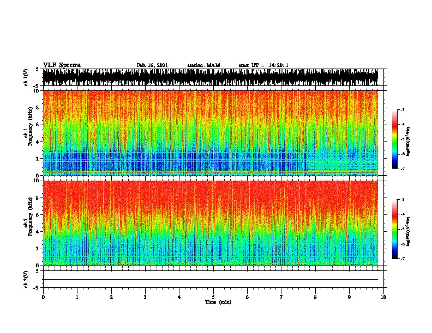Screen dimensions: 432x333
Task: Click the ch.1 "Frequency (kHz)" axis label
Action: click(x=30, y=126)
